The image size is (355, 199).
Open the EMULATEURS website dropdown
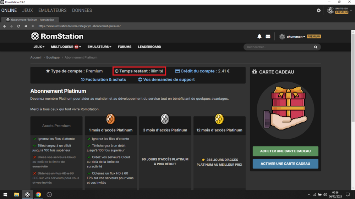click(x=99, y=47)
